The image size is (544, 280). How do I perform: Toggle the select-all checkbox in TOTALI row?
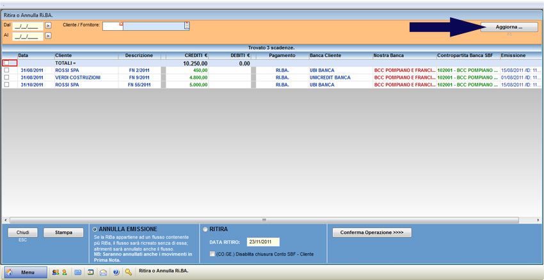[x=7, y=63]
